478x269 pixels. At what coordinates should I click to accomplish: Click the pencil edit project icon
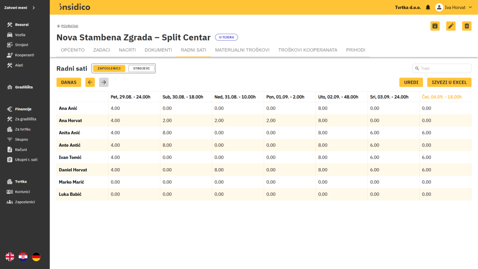[x=450, y=26]
